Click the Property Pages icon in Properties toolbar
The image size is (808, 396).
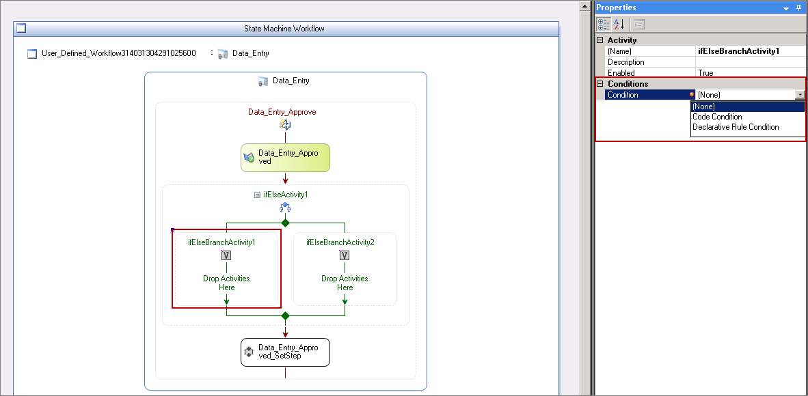[x=639, y=24]
